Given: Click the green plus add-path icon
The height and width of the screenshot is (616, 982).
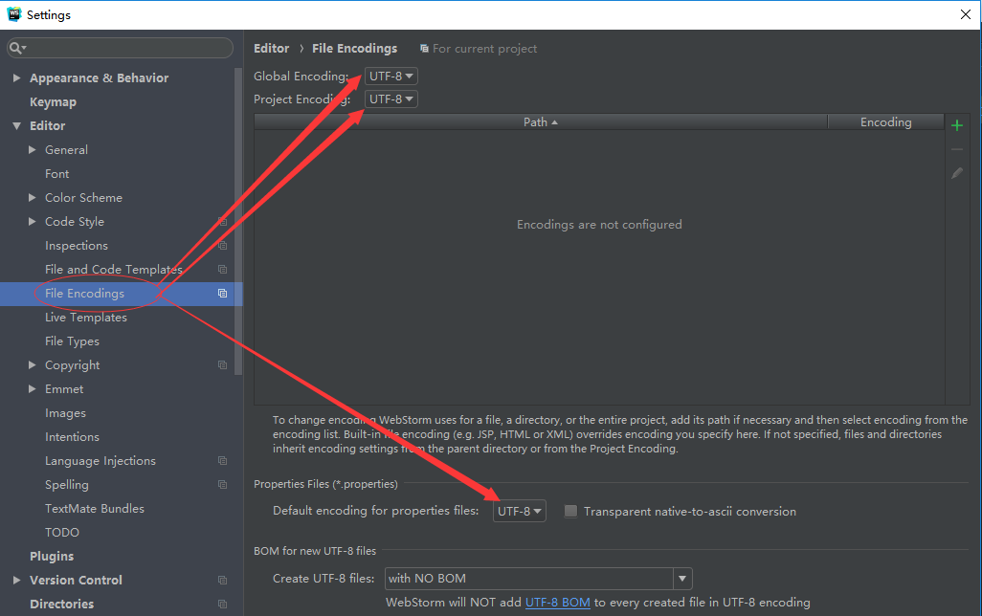Looking at the screenshot, I should pos(956,126).
